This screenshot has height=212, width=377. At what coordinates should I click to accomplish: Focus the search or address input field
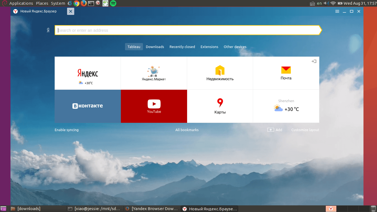click(x=188, y=30)
